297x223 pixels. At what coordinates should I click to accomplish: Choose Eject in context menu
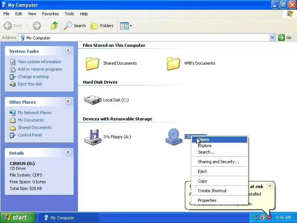[x=219, y=171]
